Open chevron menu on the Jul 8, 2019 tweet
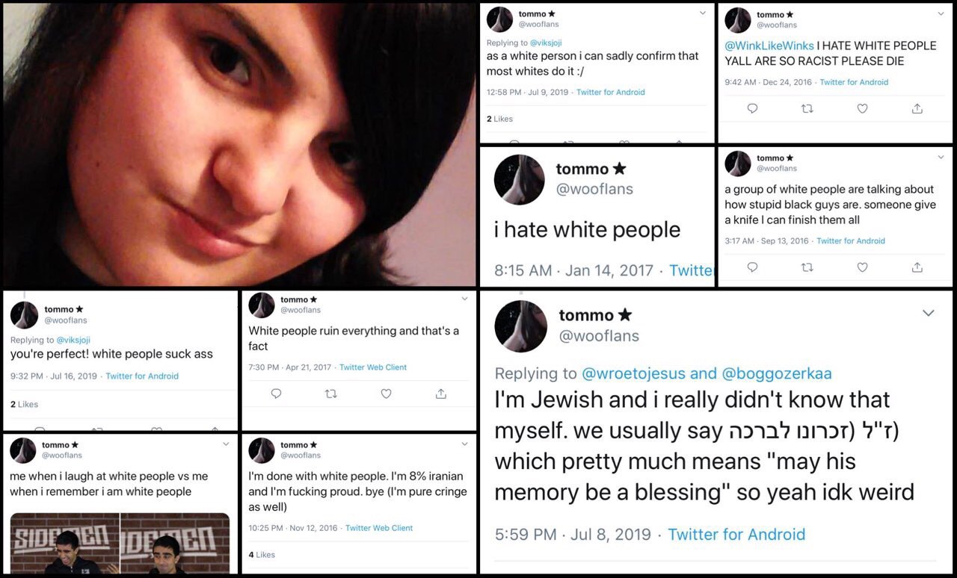 [928, 314]
